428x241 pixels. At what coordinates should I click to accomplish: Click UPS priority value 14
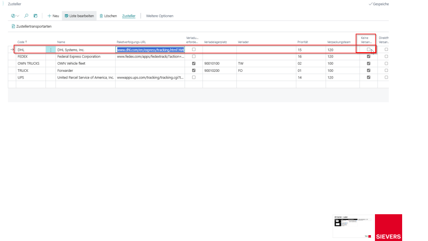point(300,78)
